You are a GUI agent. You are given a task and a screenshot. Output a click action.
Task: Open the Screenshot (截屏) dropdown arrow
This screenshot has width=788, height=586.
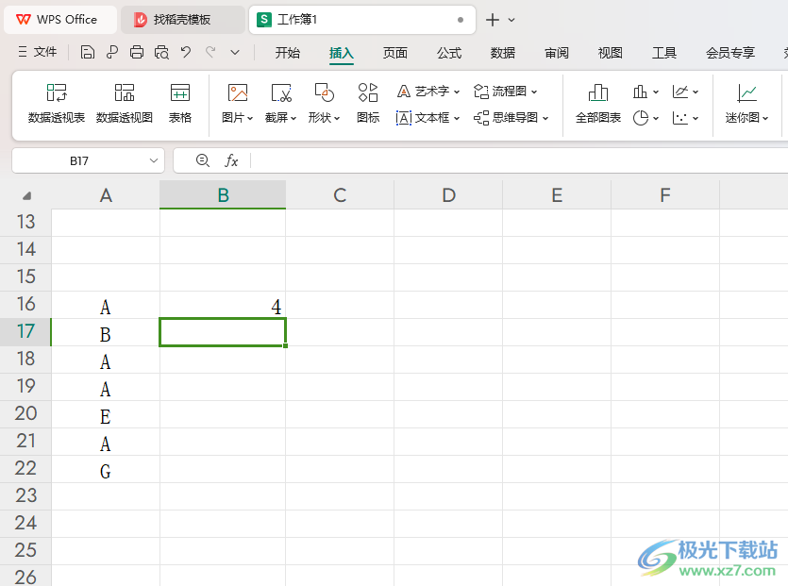pos(293,119)
